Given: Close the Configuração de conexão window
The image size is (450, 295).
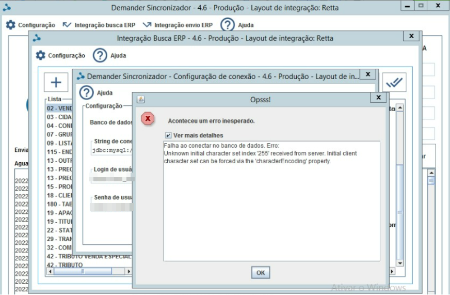Looking at the screenshot, I should (x=368, y=74).
